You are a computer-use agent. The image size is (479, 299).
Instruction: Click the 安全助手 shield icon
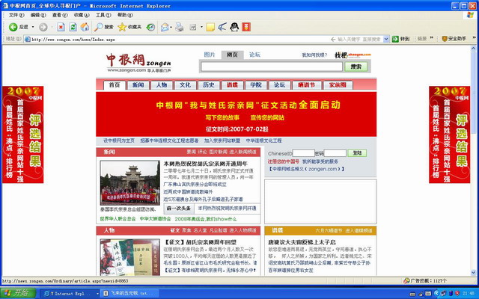[445, 39]
